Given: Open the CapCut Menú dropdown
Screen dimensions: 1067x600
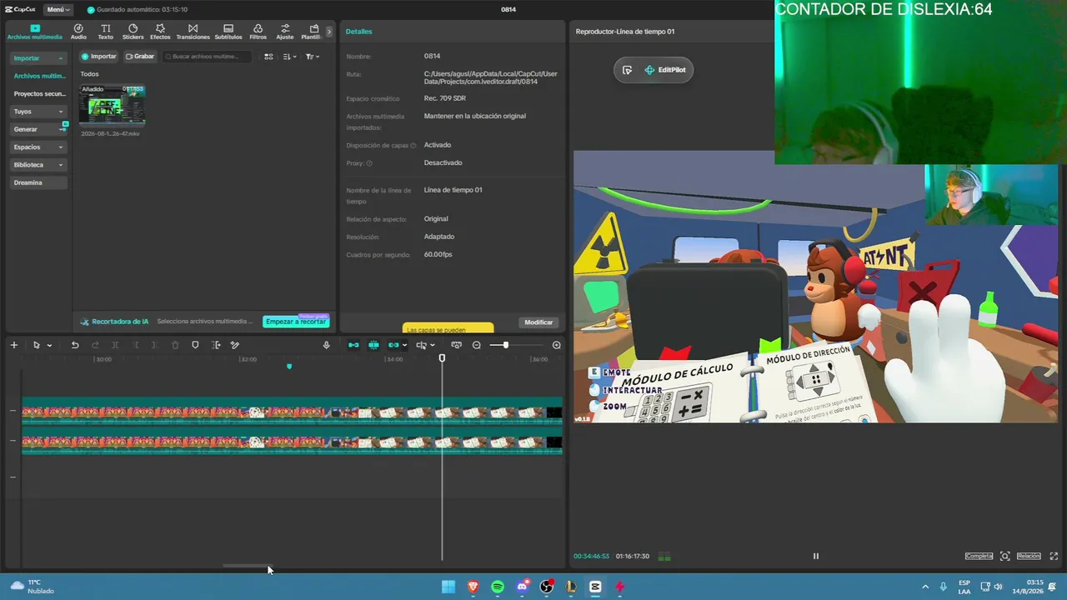Looking at the screenshot, I should click(x=58, y=9).
